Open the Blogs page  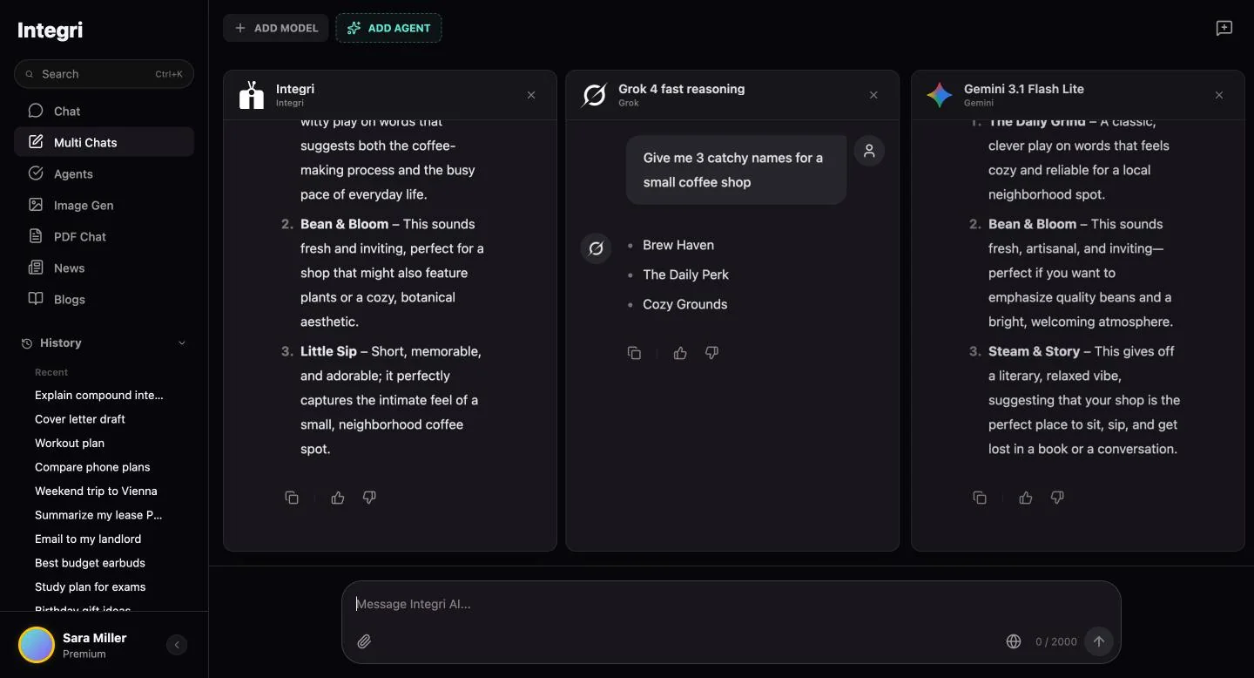[x=104, y=299]
